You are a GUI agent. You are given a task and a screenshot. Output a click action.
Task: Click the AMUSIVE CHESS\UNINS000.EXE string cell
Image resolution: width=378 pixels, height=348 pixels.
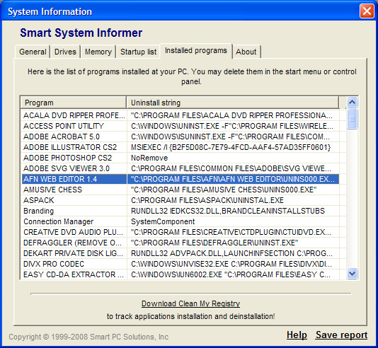coord(233,190)
